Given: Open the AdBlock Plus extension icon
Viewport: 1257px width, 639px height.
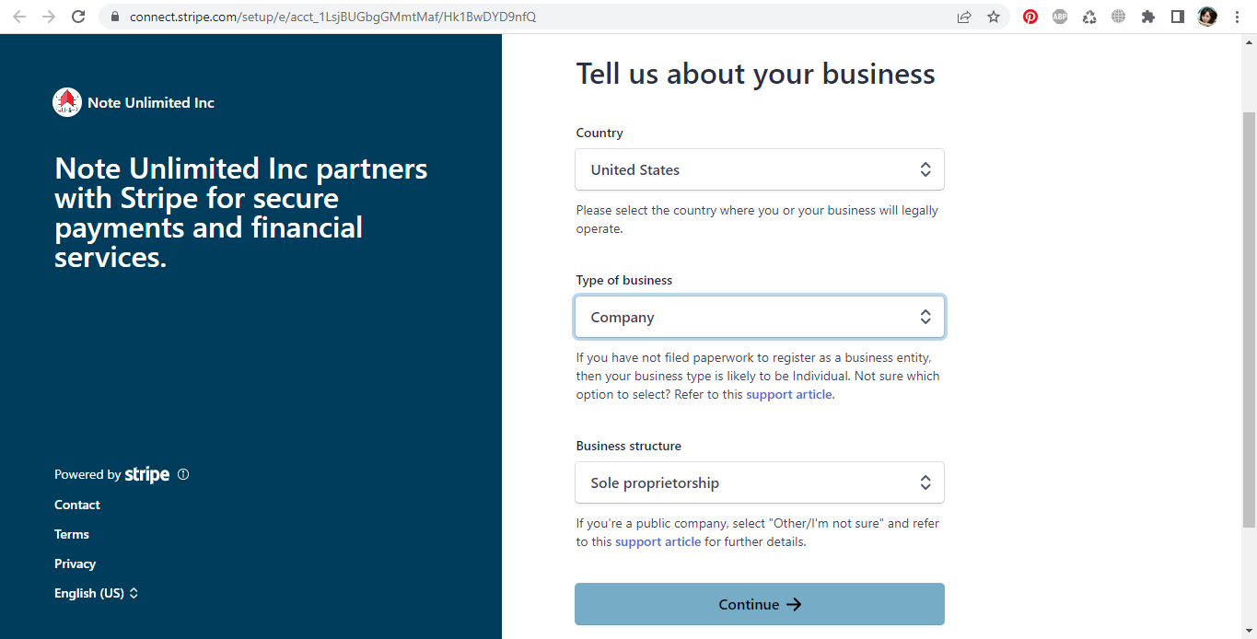Looking at the screenshot, I should pos(1060,17).
